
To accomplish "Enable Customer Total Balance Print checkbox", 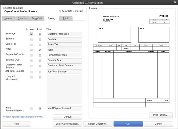I will point(40,66).
